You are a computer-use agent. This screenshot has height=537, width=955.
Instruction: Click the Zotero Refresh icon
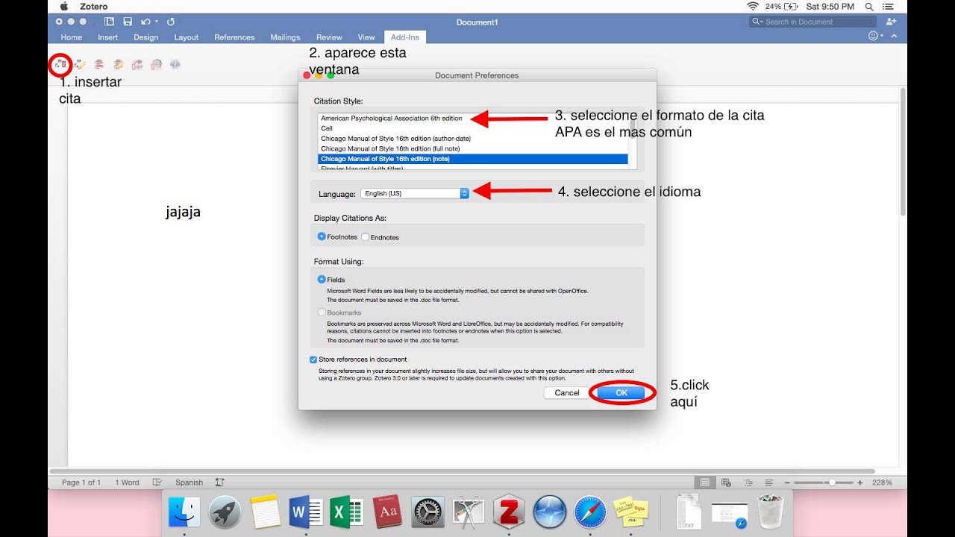pos(137,65)
